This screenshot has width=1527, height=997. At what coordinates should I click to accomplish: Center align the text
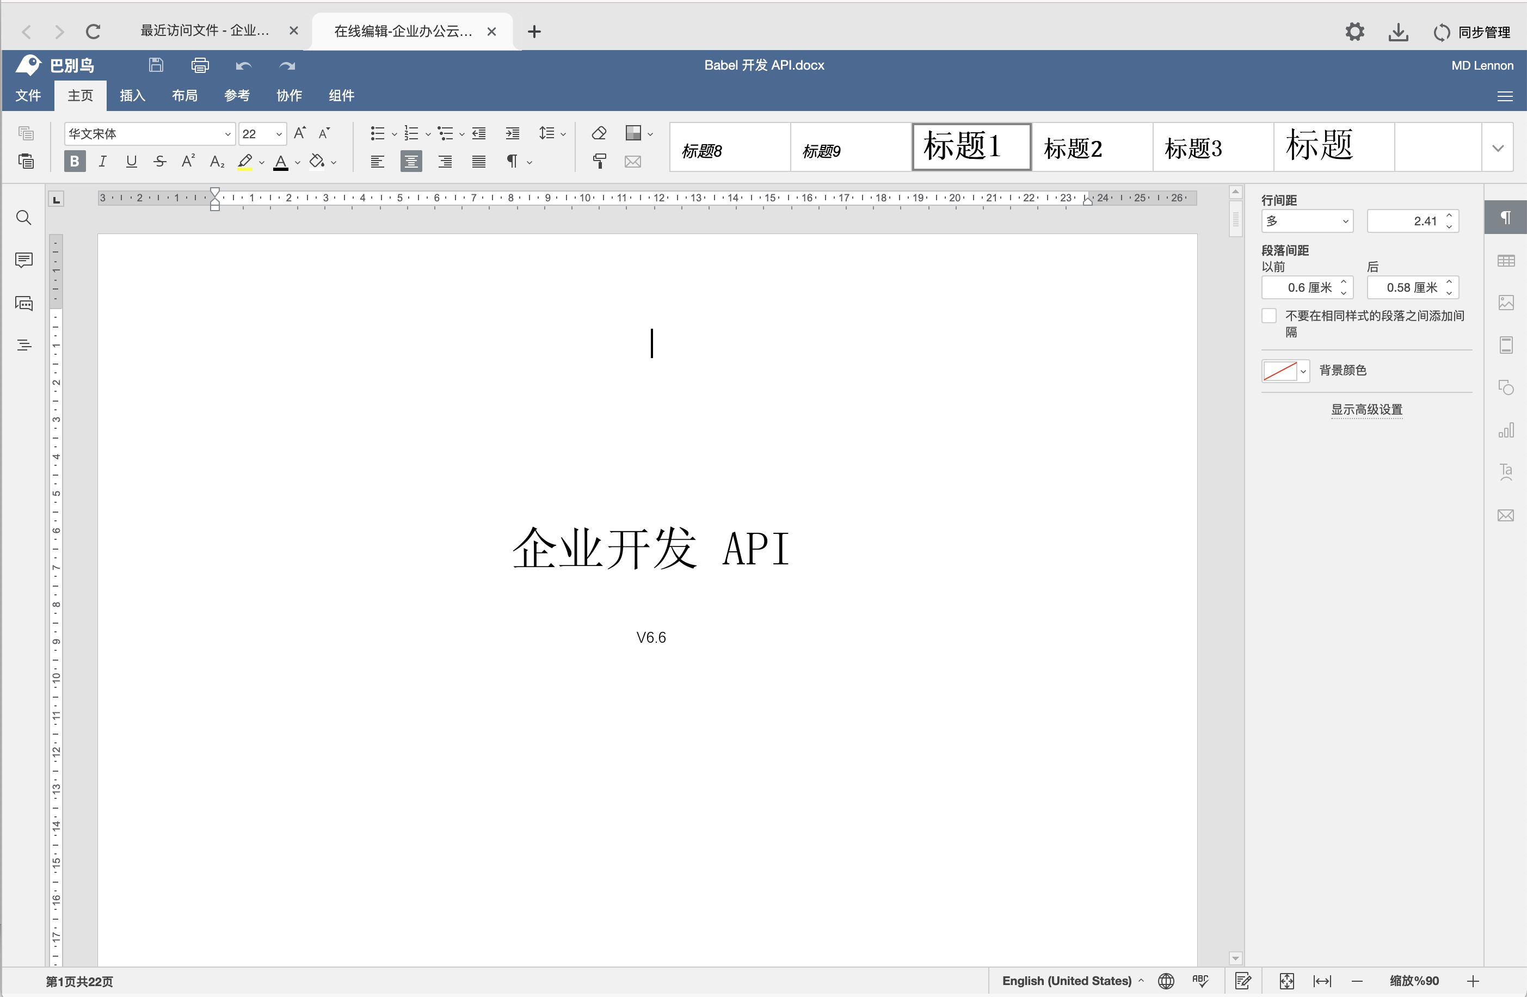[411, 161]
